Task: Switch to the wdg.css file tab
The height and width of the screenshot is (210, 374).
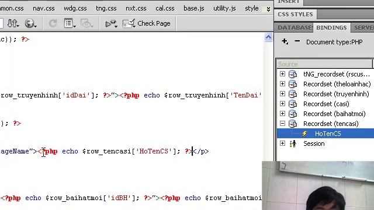Action: click(x=75, y=8)
